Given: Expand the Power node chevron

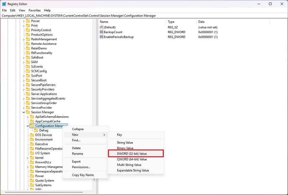Looking at the screenshot, I should tap(24, 21).
